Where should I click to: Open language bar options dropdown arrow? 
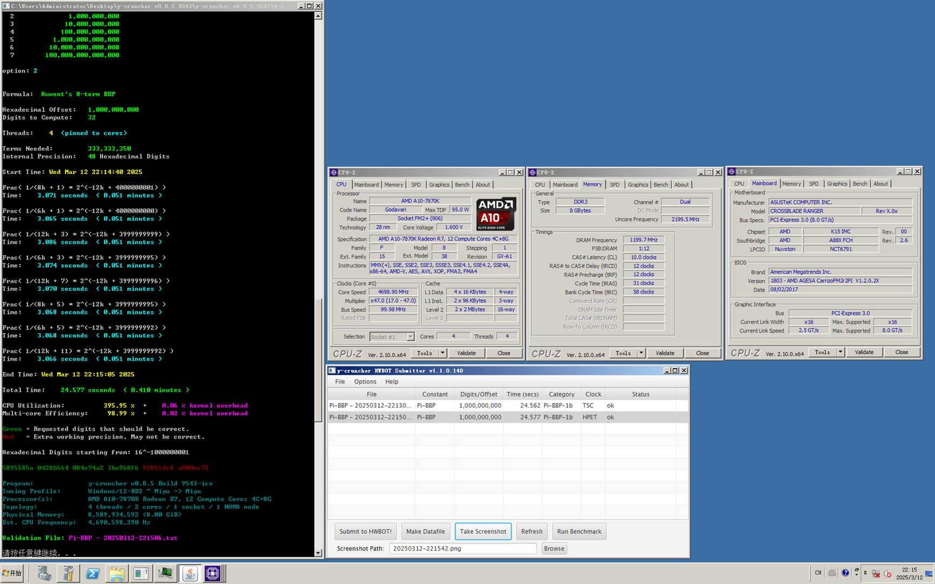[857, 575]
